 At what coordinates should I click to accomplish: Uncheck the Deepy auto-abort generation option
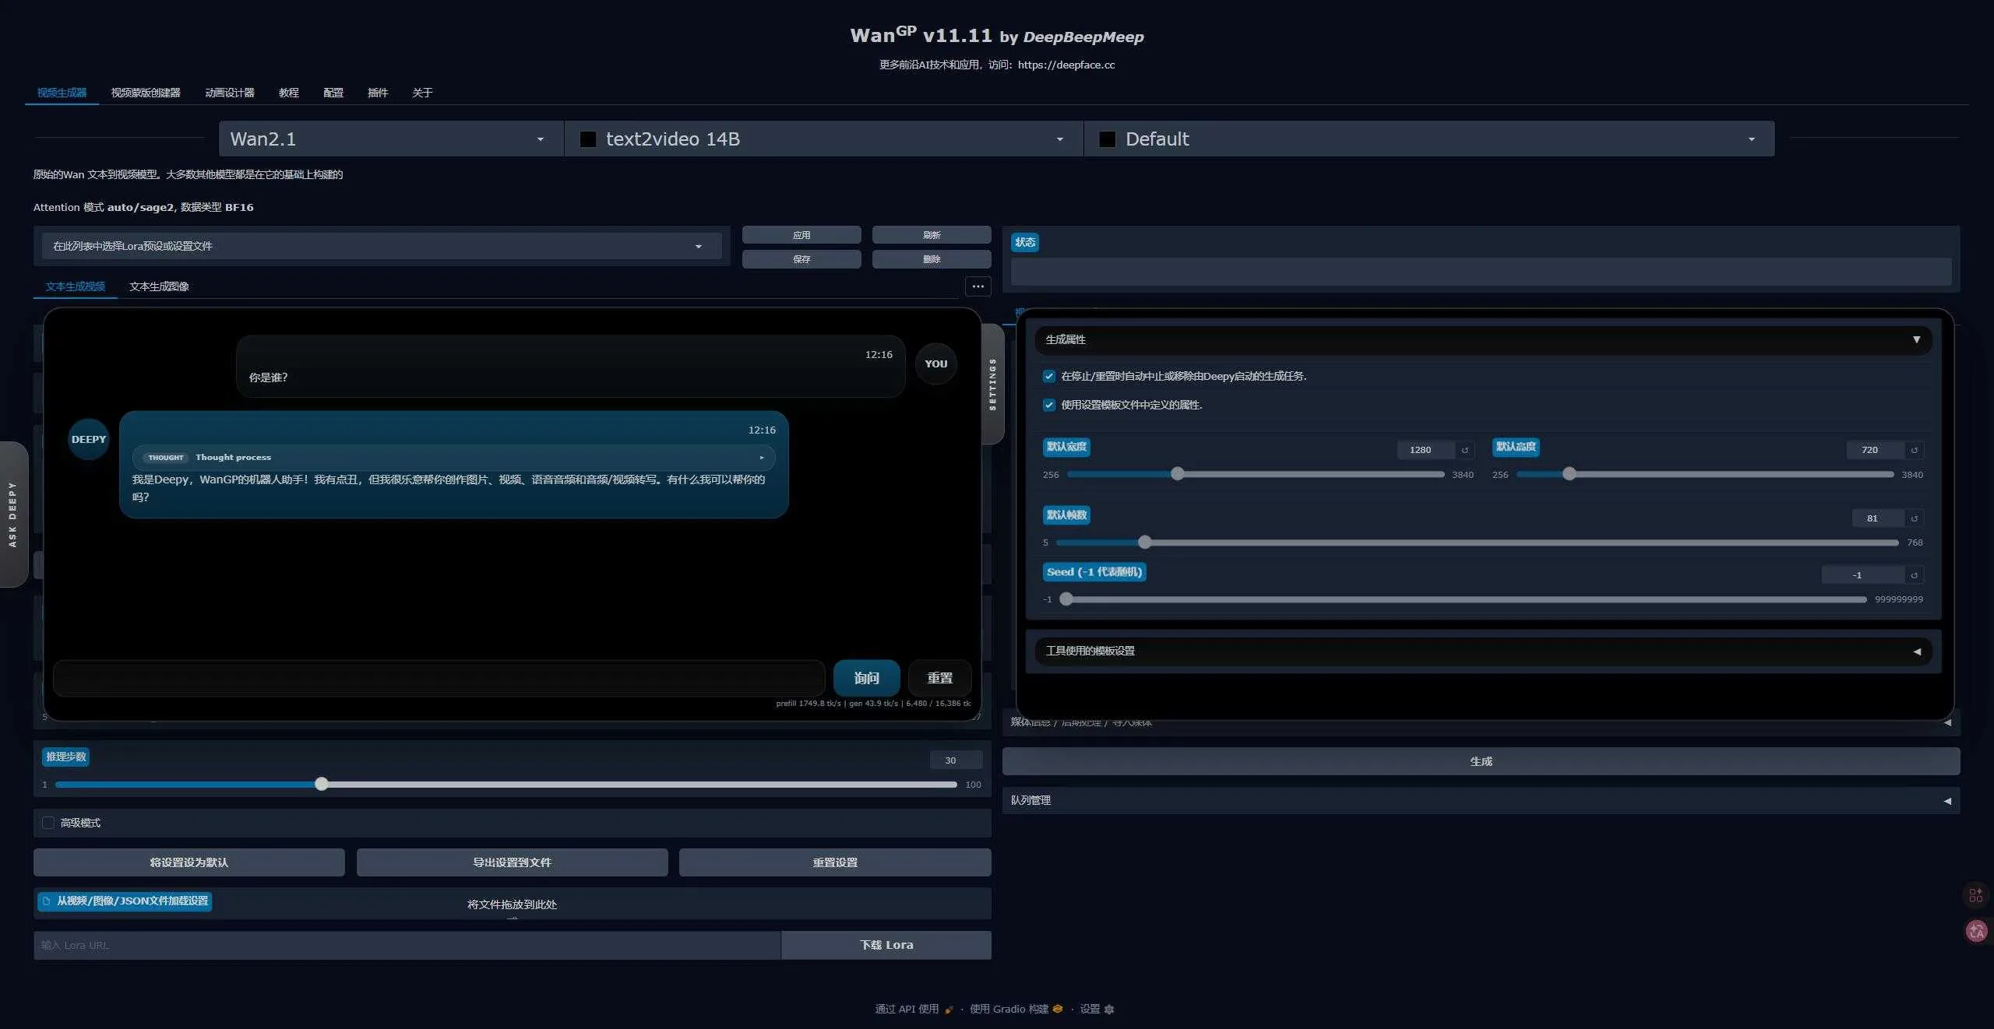1048,376
